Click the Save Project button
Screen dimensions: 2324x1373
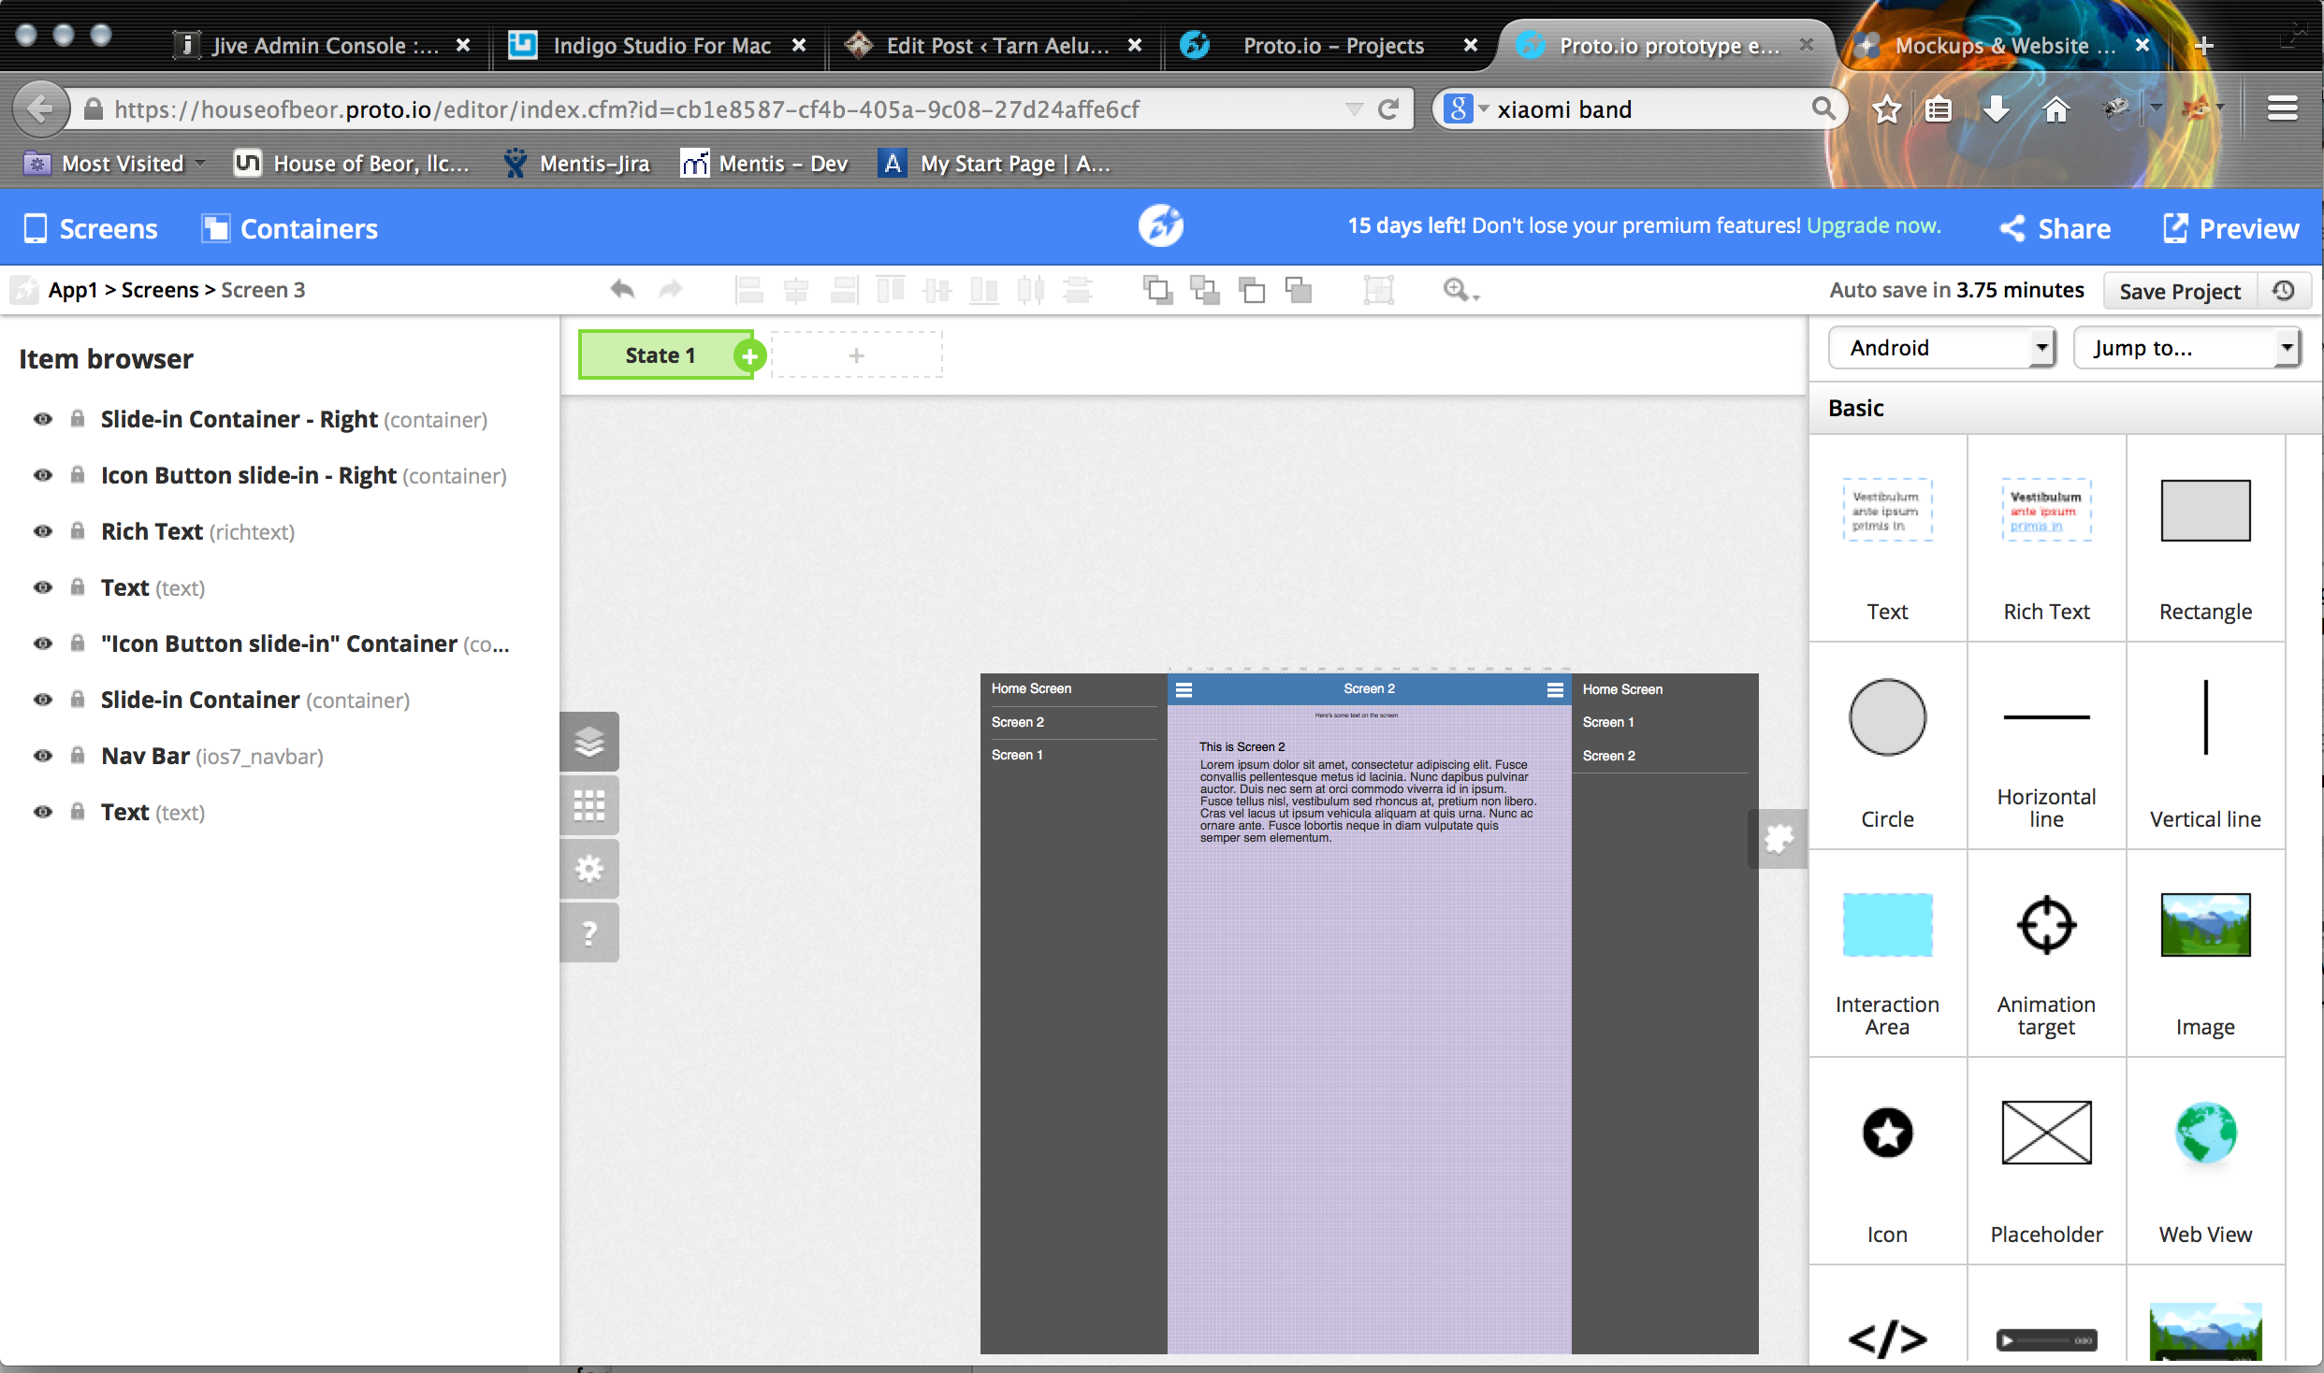click(2179, 291)
